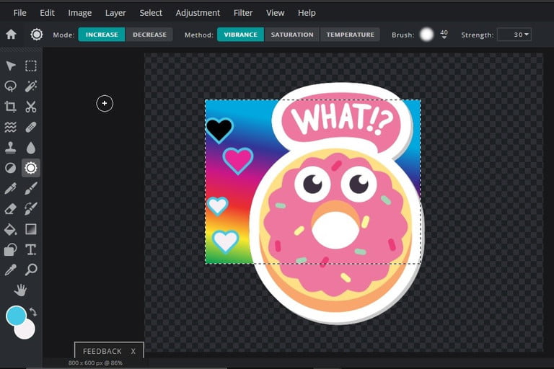The height and width of the screenshot is (369, 554).
Task: Select the Text tool
Action: pos(31,249)
